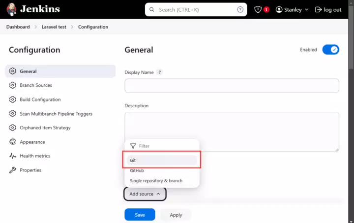Click the Display Name help icon
Image resolution: width=354 pixels, height=223 pixels.
pos(160,72)
